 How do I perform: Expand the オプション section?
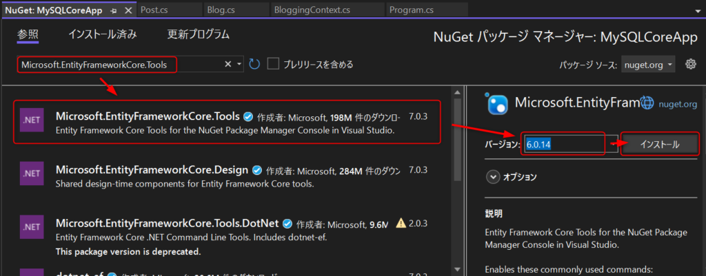[493, 177]
